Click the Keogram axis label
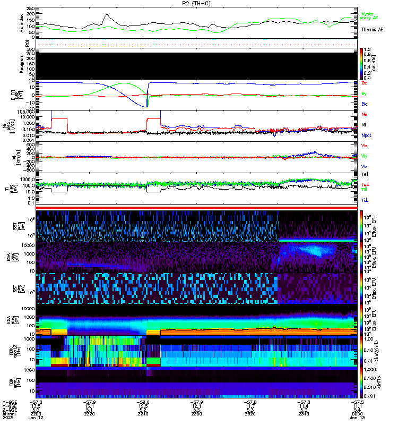The image size is (398, 425). pos(22,64)
